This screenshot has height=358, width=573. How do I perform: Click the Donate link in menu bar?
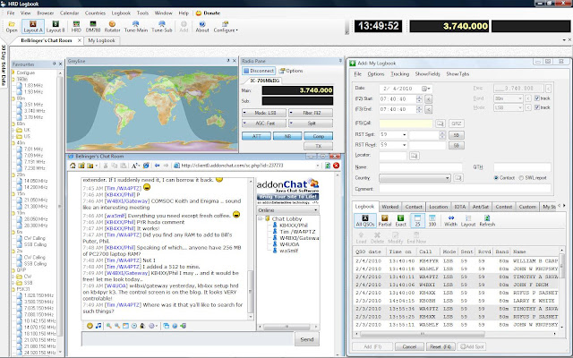(209, 13)
